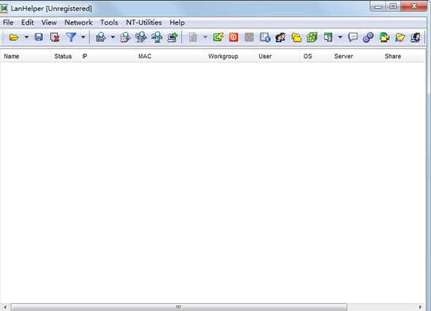431x311 pixels.
Task: Sort by the Server column header
Action: pyautogui.click(x=356, y=56)
